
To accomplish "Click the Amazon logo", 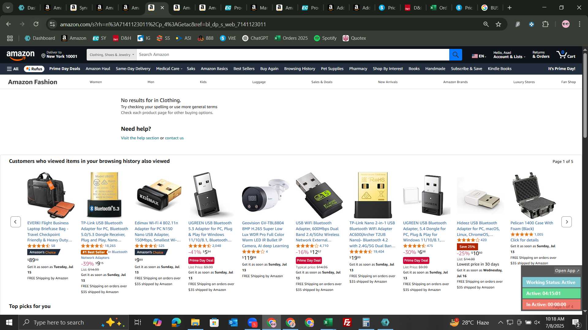I will (21, 55).
